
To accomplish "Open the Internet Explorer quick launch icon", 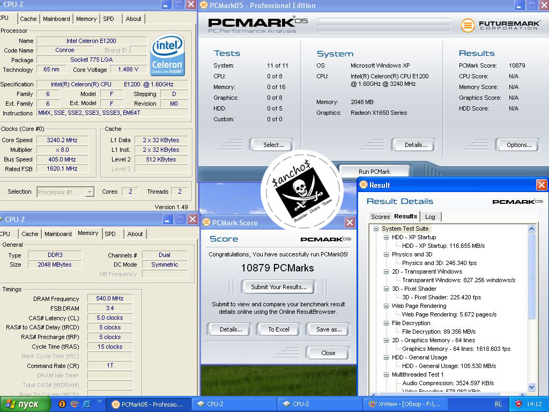I will [x=86, y=404].
